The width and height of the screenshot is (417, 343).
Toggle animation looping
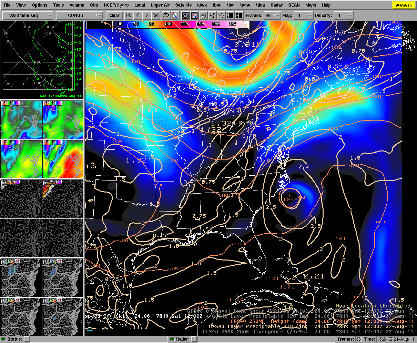166,16
